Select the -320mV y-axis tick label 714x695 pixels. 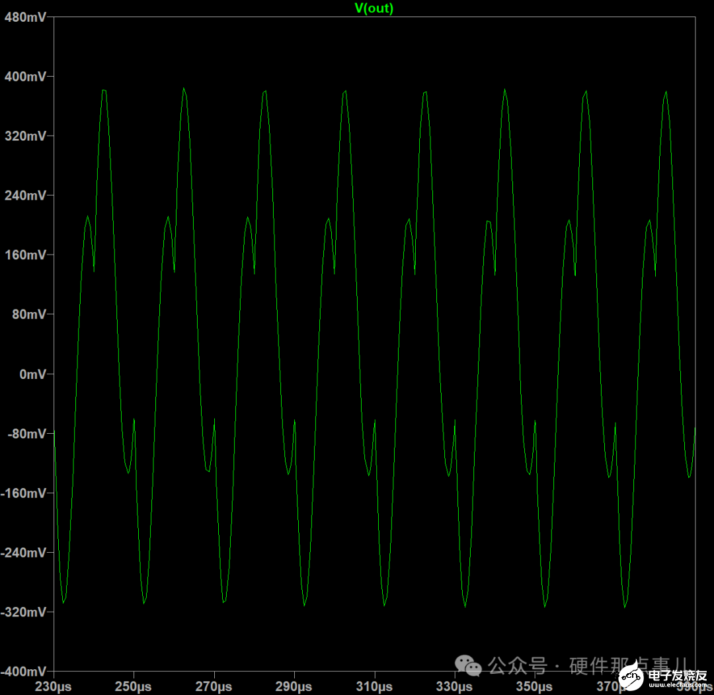coord(24,612)
